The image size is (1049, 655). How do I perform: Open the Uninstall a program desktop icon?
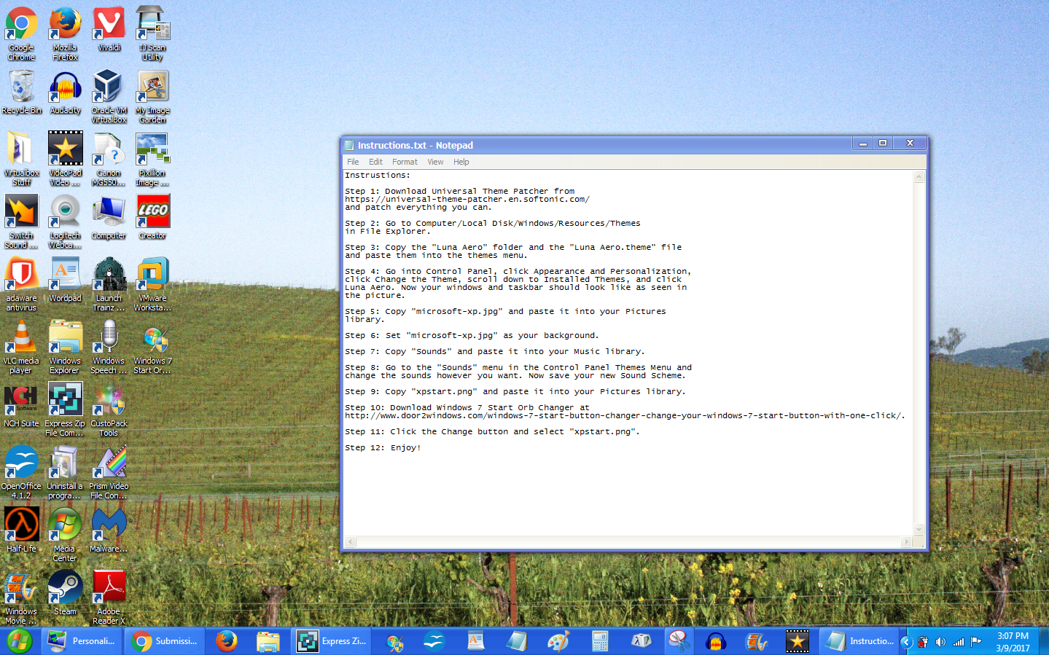(65, 472)
